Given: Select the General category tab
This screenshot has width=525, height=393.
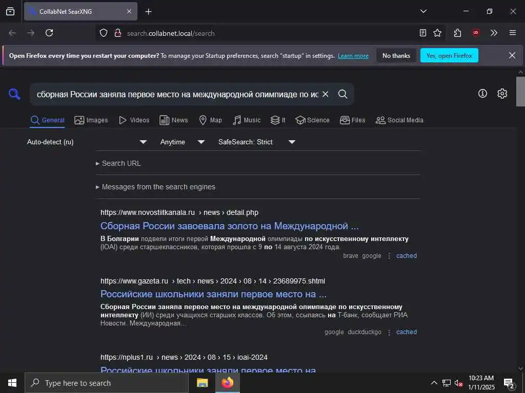Looking at the screenshot, I should [x=47, y=120].
